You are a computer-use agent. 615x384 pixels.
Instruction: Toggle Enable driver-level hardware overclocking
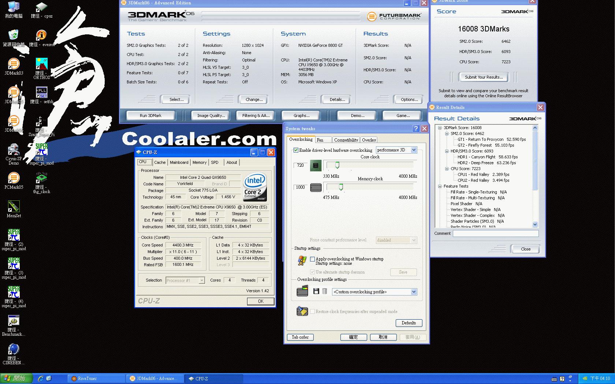[x=296, y=150]
